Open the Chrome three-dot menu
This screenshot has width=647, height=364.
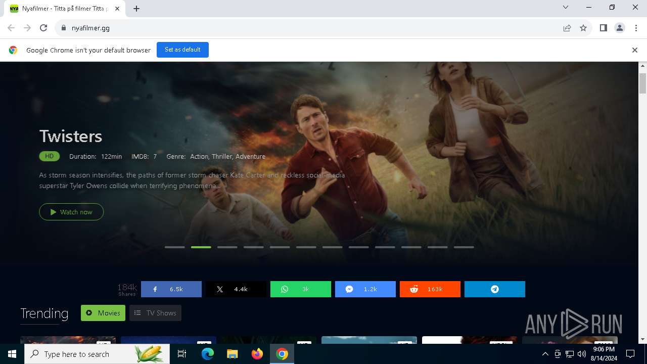pyautogui.click(x=635, y=28)
